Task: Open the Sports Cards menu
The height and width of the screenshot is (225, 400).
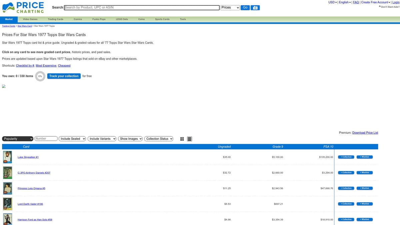Action: pos(162,19)
